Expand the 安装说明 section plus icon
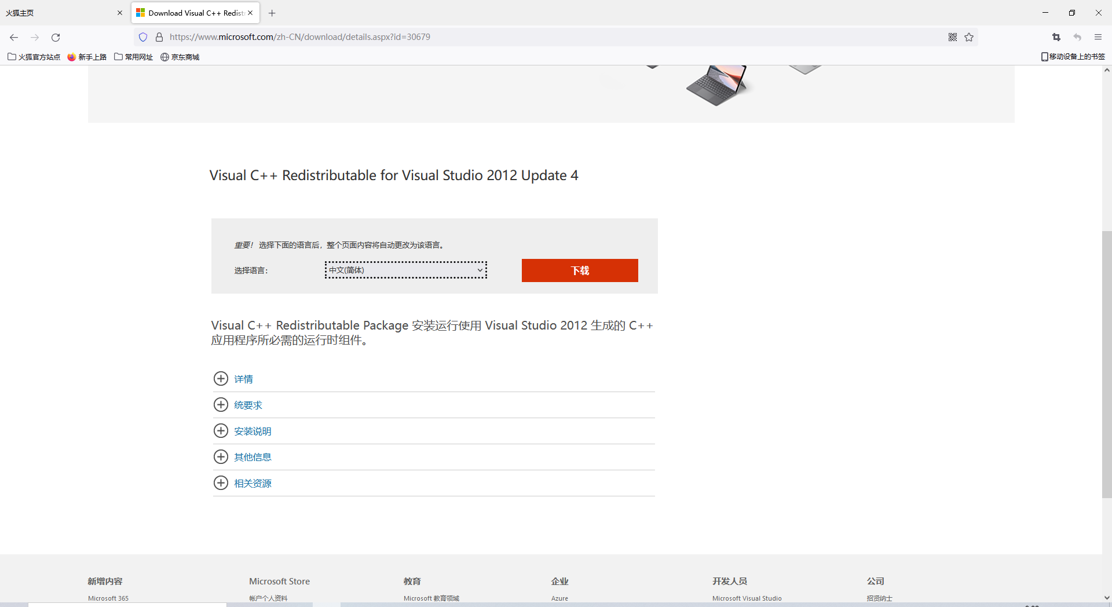Viewport: 1112px width, 607px height. tap(221, 430)
